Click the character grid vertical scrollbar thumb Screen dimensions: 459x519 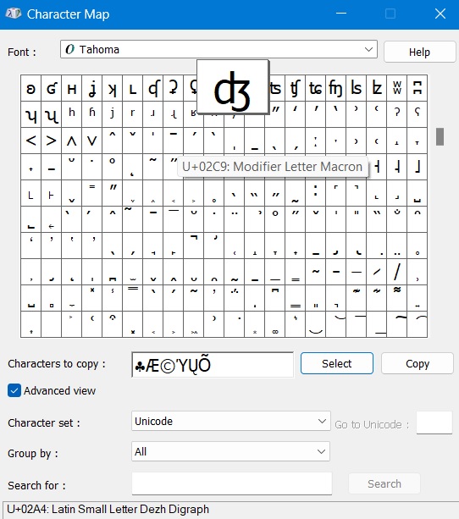tap(440, 136)
